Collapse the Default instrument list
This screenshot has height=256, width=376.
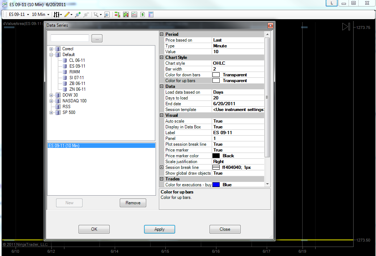point(51,55)
